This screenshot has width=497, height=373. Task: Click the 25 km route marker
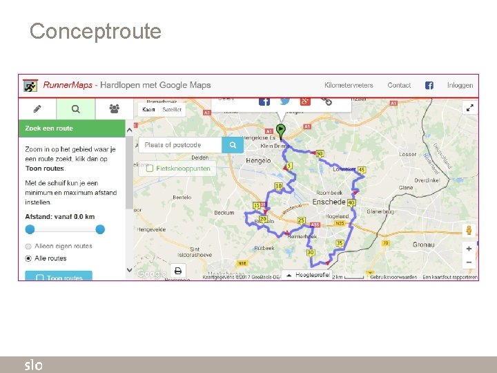tap(301, 220)
